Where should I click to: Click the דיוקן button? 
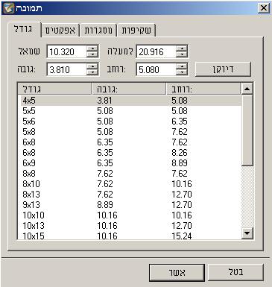coord(223,69)
